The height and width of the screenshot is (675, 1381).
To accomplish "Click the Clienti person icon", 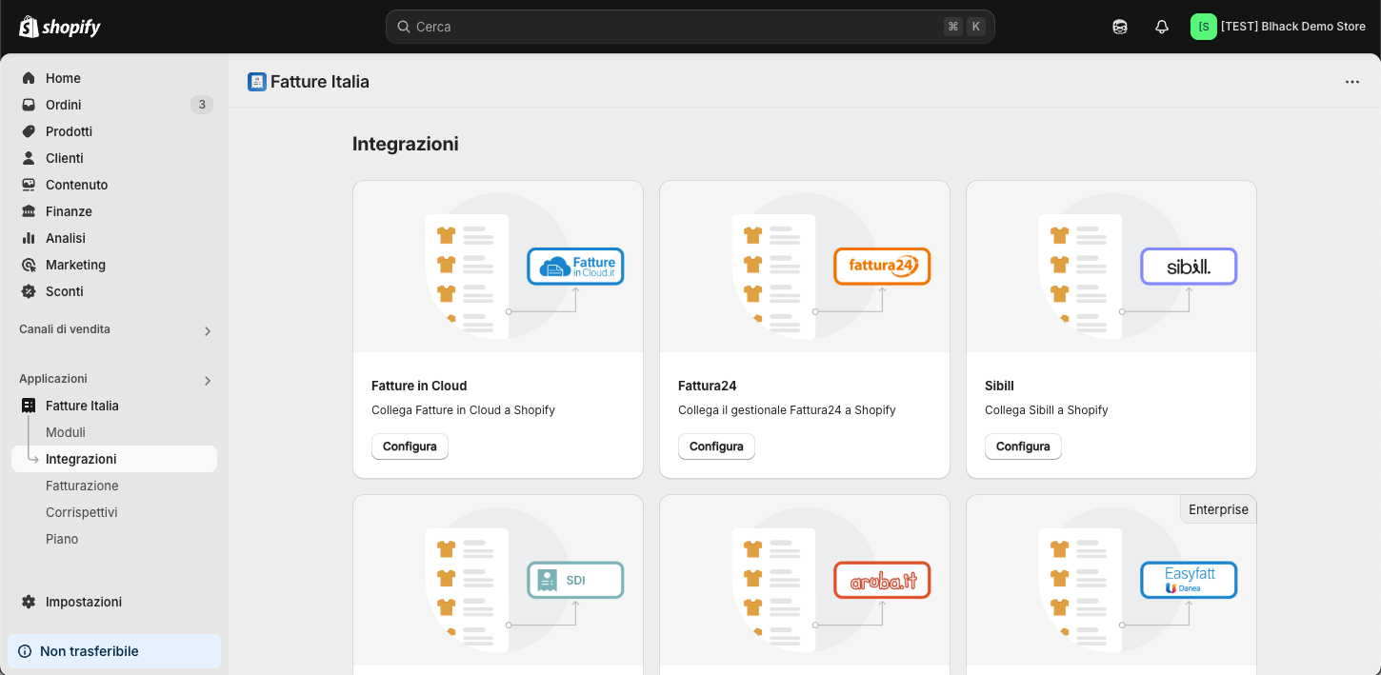I will click(29, 158).
